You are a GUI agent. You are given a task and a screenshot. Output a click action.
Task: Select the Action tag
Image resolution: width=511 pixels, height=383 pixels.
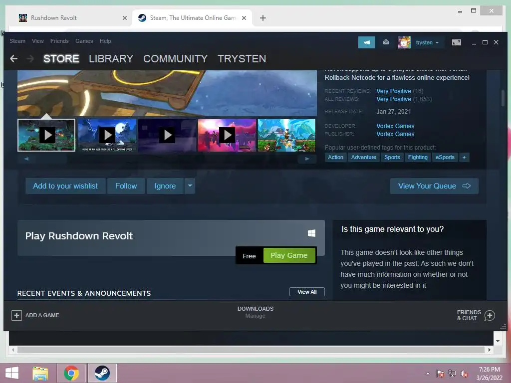[x=336, y=157]
